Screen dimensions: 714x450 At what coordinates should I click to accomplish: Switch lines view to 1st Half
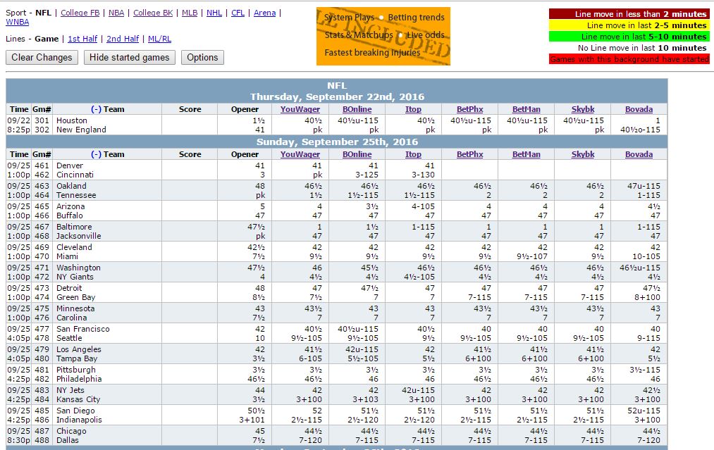coord(82,39)
